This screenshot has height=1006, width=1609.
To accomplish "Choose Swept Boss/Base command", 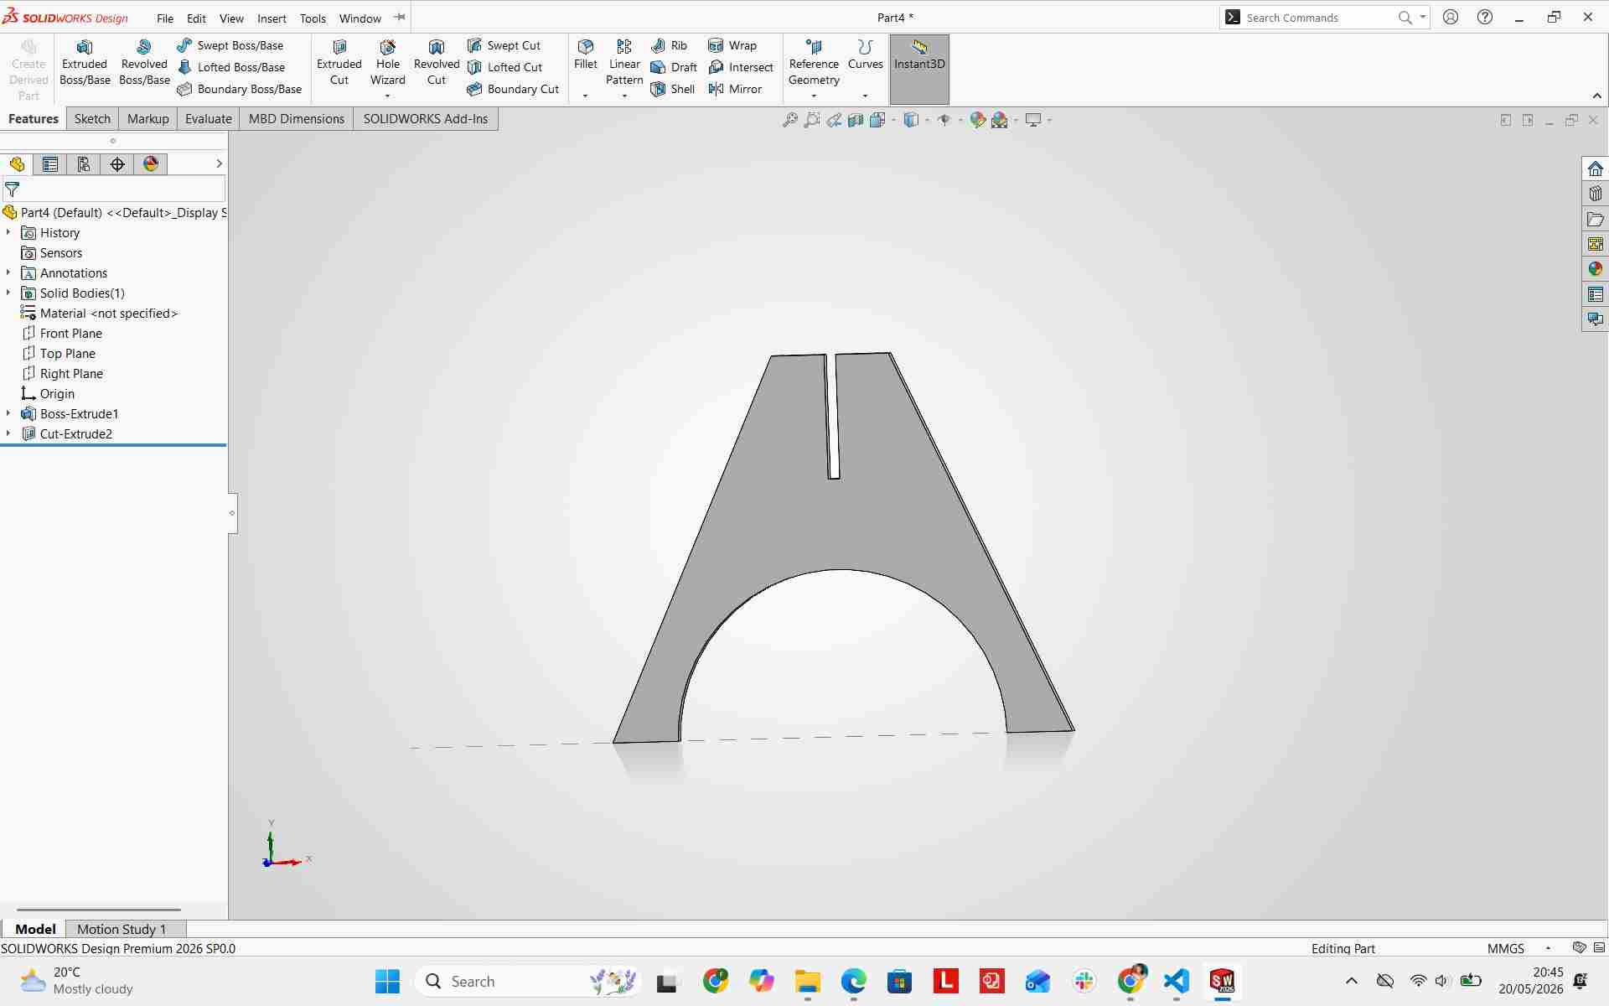I will tap(230, 45).
